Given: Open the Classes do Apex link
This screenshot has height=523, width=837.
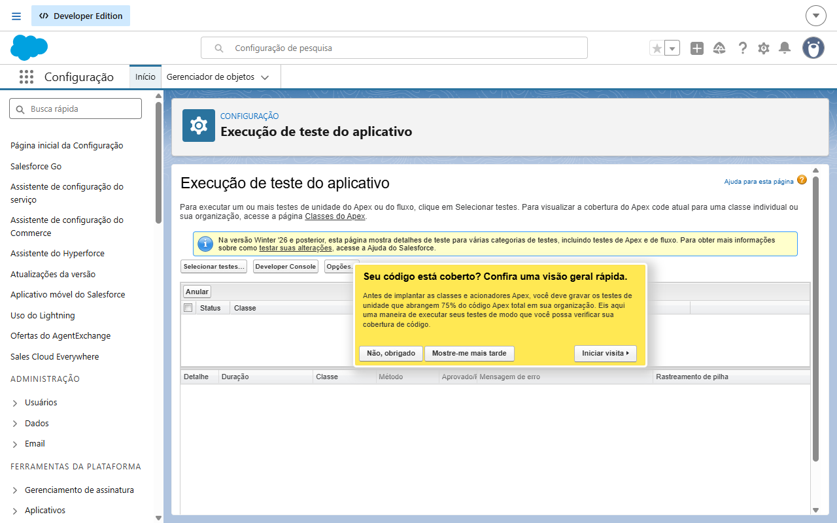Looking at the screenshot, I should [335, 216].
